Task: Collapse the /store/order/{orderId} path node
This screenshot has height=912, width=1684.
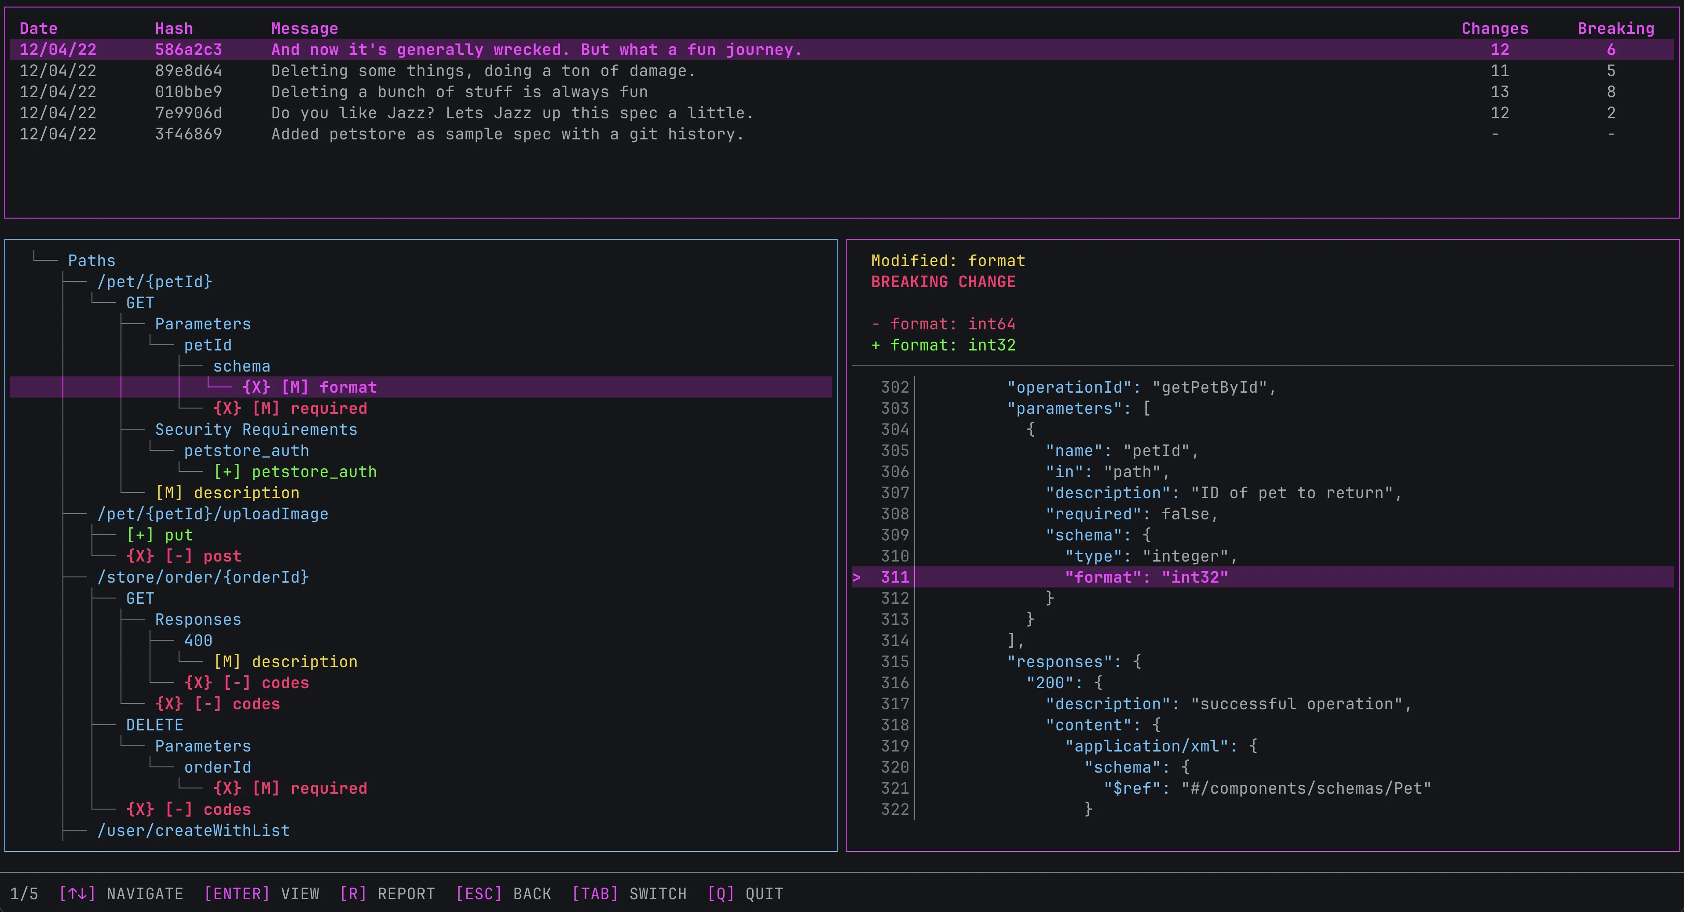Action: tap(203, 577)
